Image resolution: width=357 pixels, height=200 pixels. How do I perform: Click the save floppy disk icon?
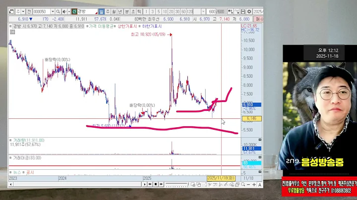243,11
